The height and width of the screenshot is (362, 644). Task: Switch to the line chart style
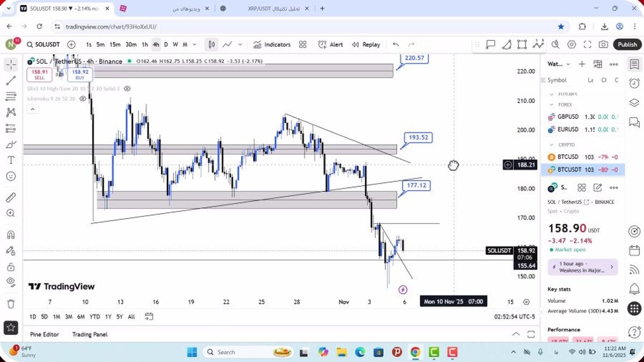tap(228, 45)
